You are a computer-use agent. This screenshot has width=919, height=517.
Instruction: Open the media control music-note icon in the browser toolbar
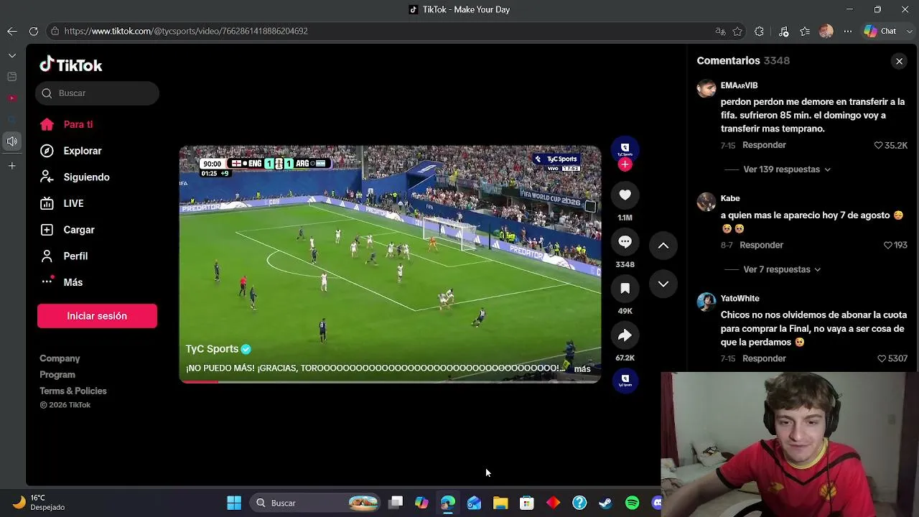tap(783, 32)
